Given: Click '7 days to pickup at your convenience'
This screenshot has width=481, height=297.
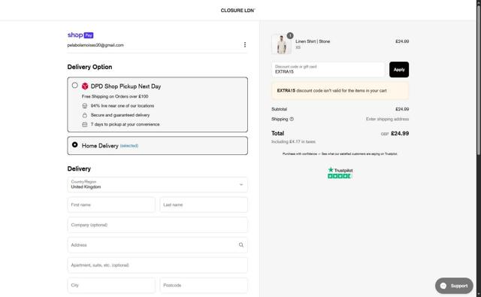Looking at the screenshot, I should [126, 124].
